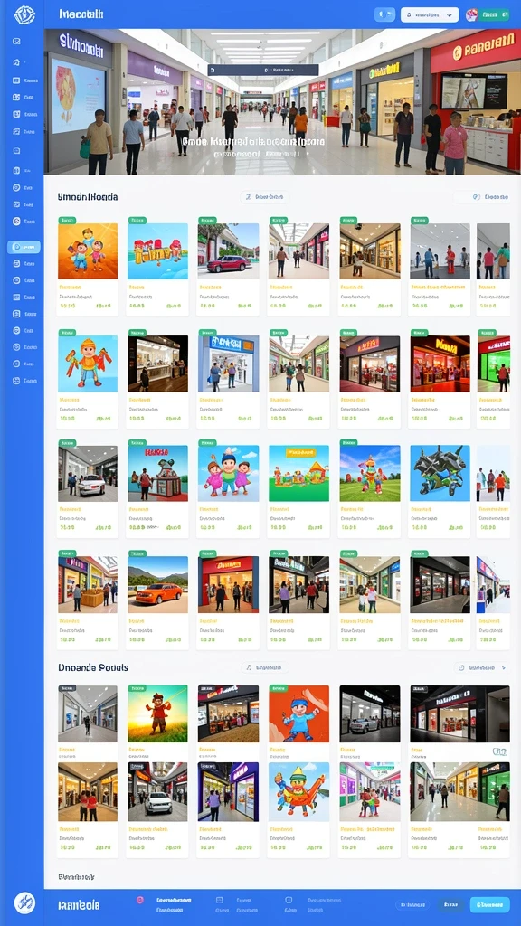
Task: Expand the pill control at the right of the second section heading
Action: tap(483, 668)
